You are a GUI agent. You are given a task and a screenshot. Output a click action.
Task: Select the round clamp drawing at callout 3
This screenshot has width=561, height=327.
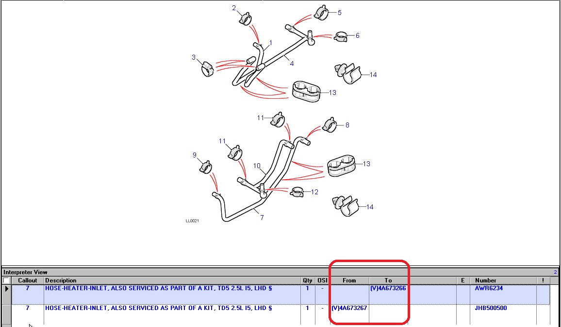tap(208, 69)
